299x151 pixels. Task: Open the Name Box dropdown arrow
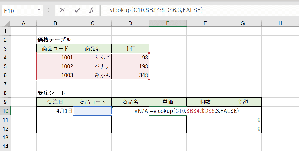(x=39, y=10)
